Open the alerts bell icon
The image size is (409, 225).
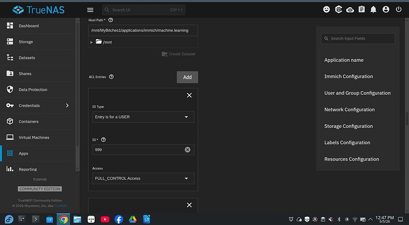point(373,9)
